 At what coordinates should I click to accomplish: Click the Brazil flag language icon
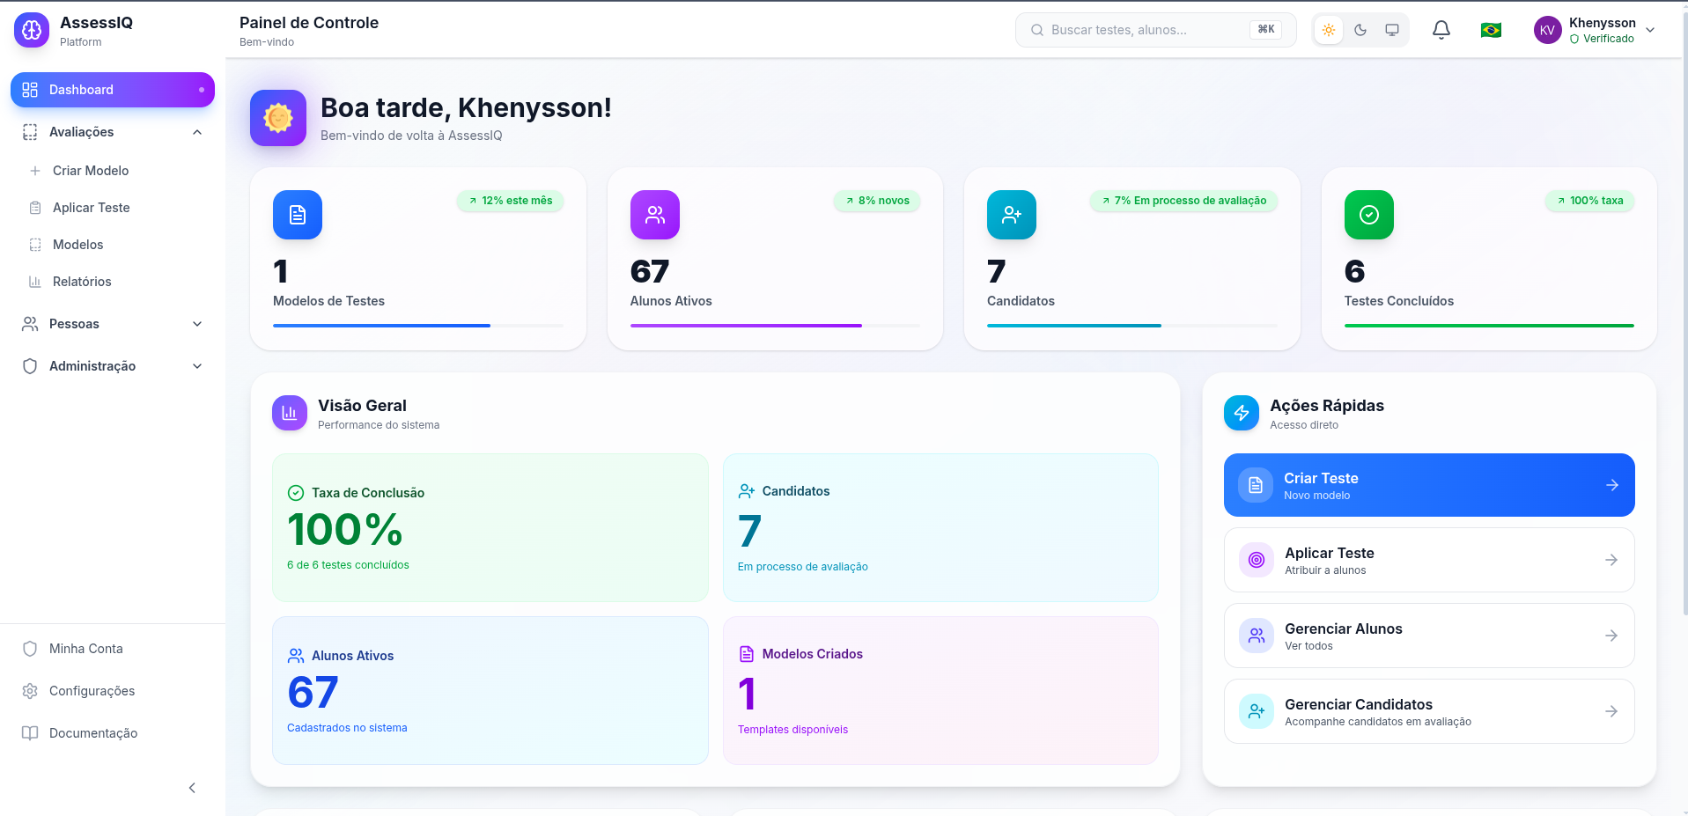tap(1491, 30)
